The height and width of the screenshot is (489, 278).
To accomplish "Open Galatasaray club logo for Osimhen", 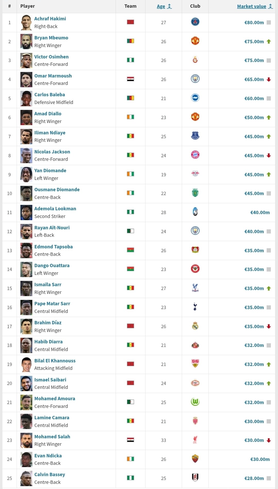I will pos(195,60).
